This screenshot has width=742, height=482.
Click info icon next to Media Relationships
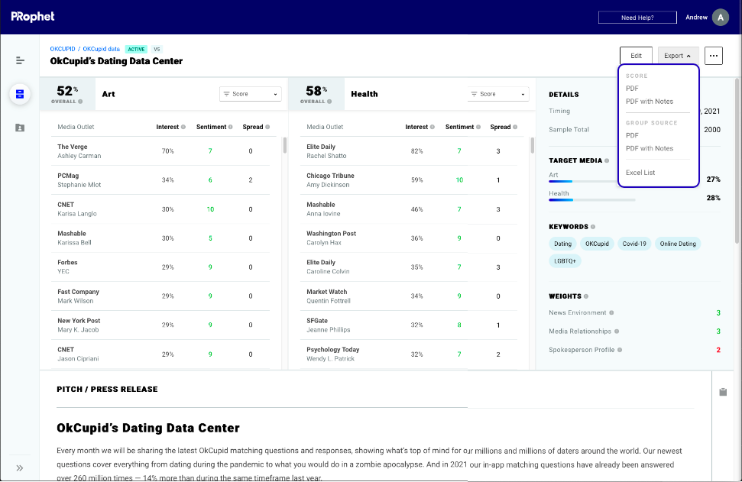617,331
